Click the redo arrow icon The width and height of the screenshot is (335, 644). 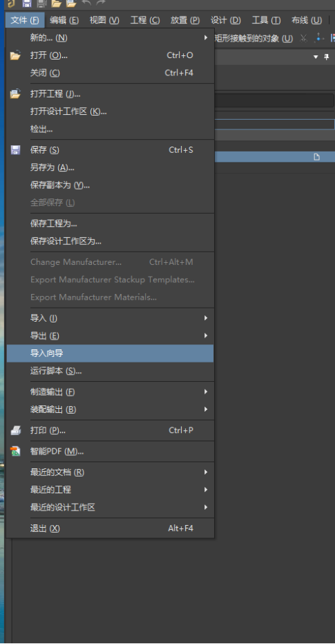pyautogui.click(x=101, y=3)
